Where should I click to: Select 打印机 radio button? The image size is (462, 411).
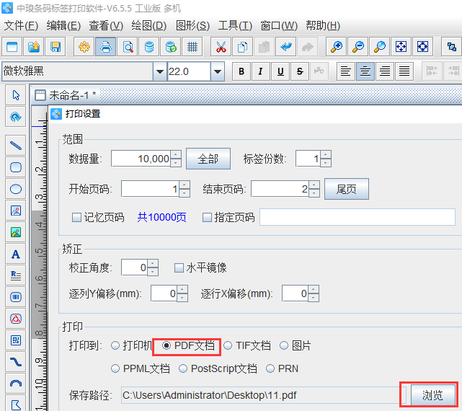coord(115,345)
